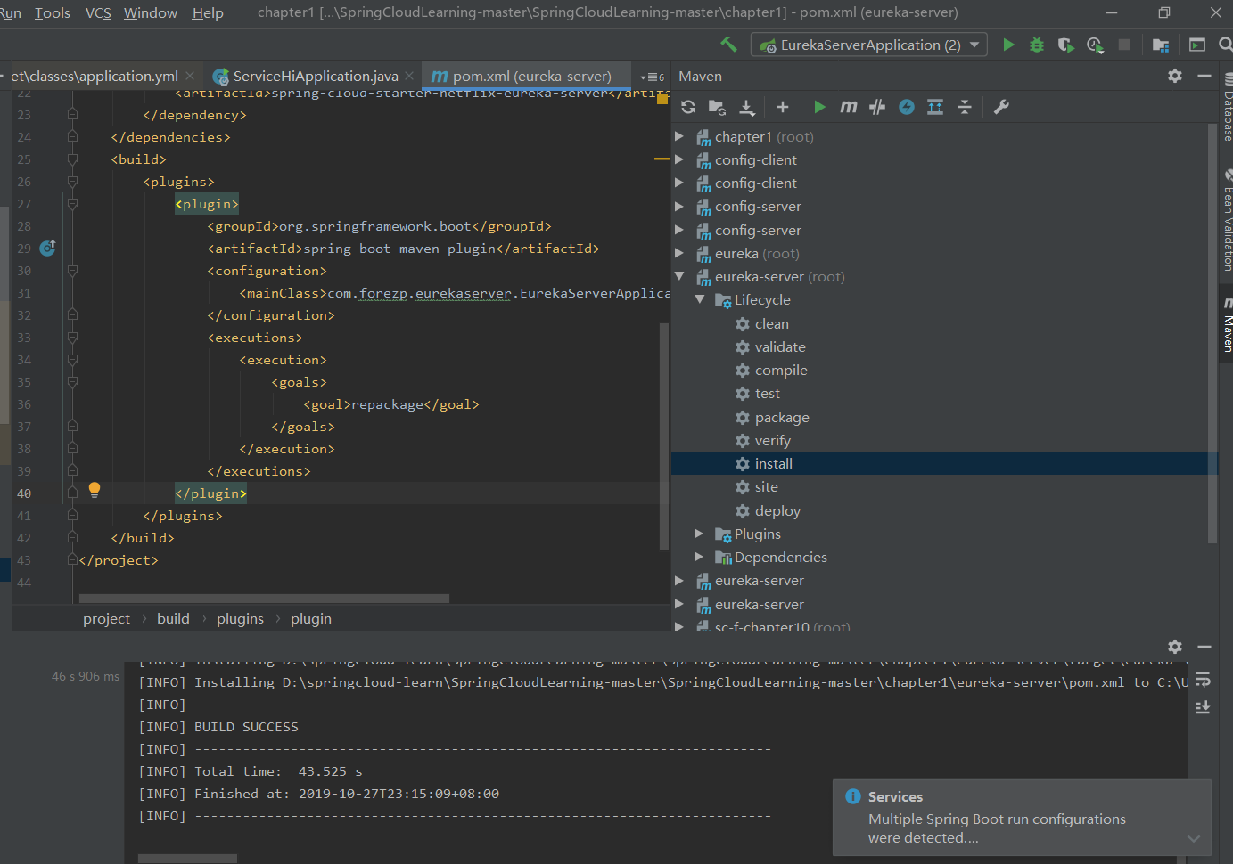Viewport: 1233px width, 864px height.
Task: Show Maven dependencies diagram icon
Action: pos(935,107)
